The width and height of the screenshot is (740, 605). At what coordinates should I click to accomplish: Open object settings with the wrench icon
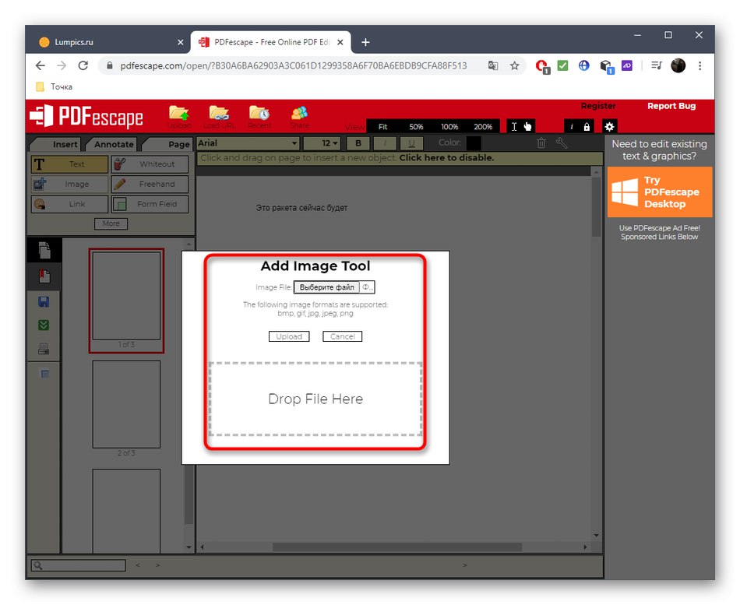pyautogui.click(x=562, y=142)
